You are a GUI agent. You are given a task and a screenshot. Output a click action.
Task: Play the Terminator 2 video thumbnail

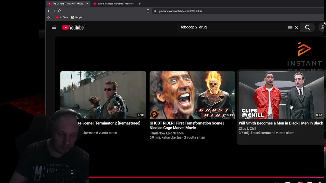tap(103, 95)
